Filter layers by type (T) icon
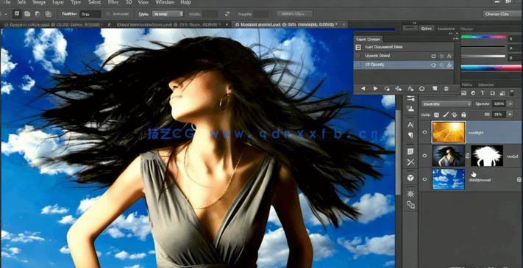523x268 pixels. [483, 93]
